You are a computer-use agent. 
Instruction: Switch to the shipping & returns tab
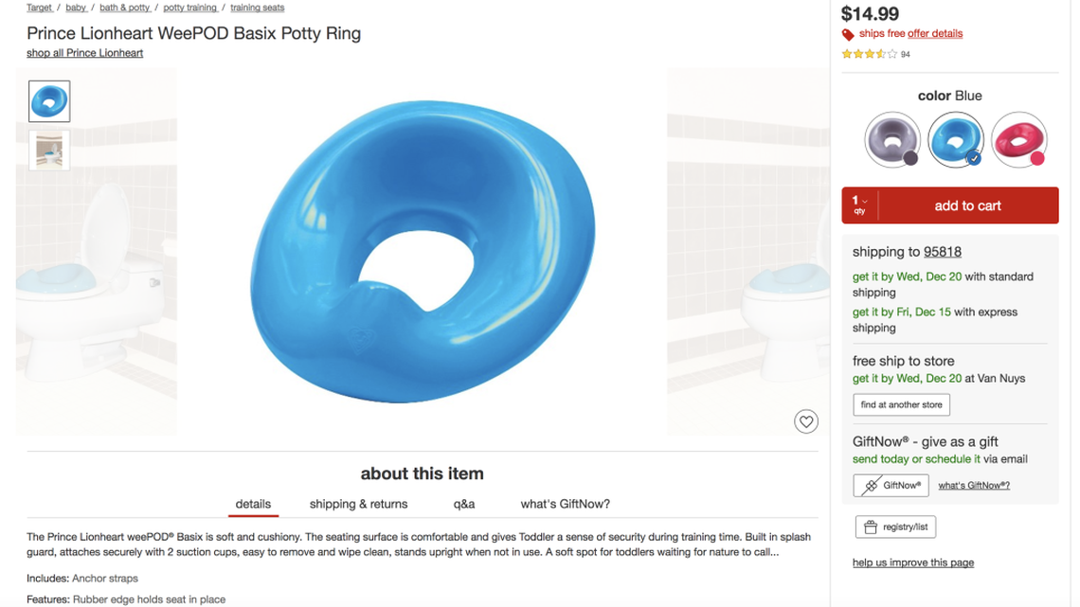coord(357,504)
